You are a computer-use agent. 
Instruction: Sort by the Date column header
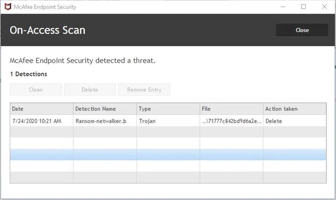[42, 109]
